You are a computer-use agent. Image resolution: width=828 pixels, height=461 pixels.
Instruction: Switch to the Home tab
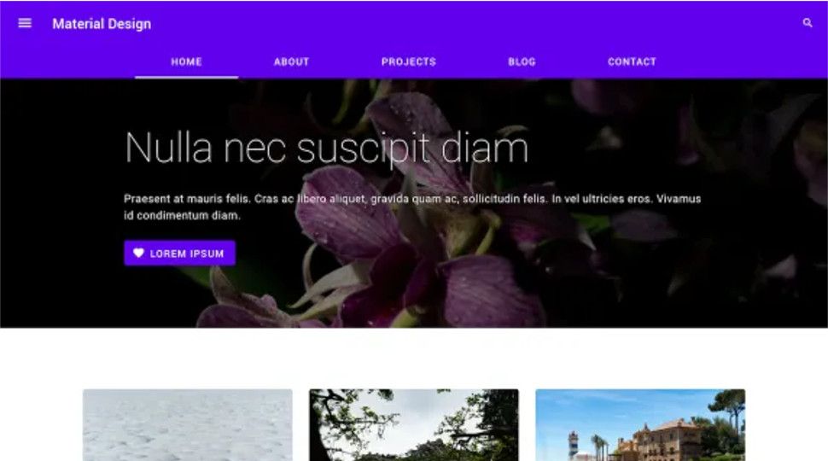pos(186,61)
